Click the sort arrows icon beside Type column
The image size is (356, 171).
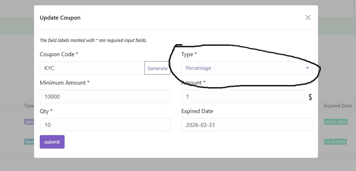pos(15,106)
